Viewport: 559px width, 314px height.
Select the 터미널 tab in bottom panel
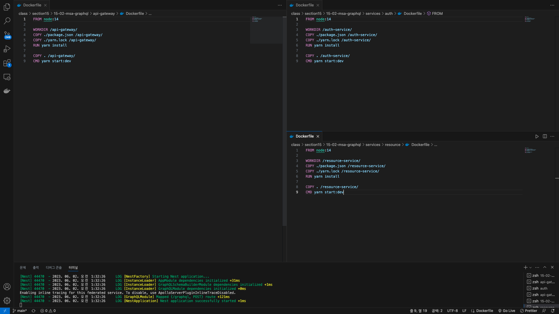point(73,267)
